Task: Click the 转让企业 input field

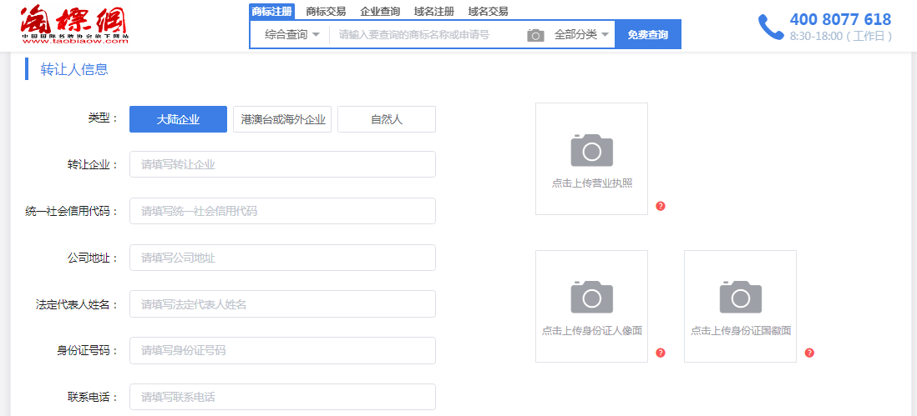Action: point(282,164)
